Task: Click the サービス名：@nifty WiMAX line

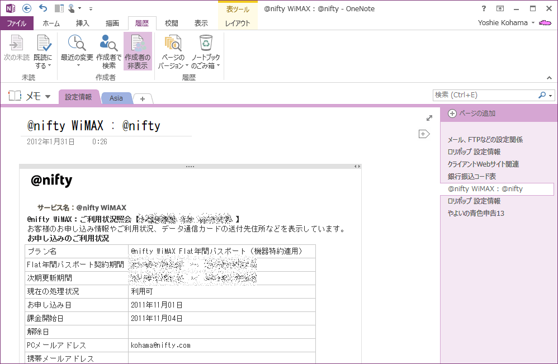Action: click(82, 208)
